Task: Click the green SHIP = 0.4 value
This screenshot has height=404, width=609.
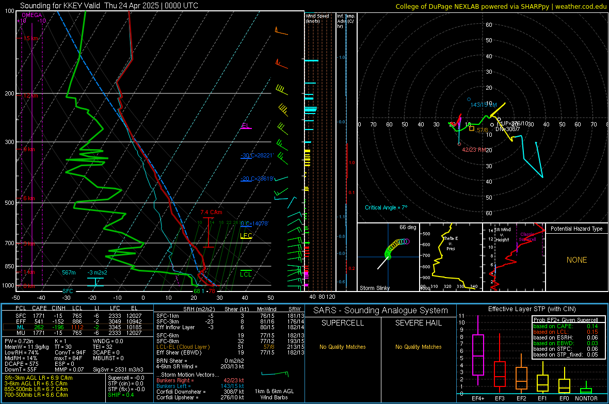Action: (x=121, y=395)
